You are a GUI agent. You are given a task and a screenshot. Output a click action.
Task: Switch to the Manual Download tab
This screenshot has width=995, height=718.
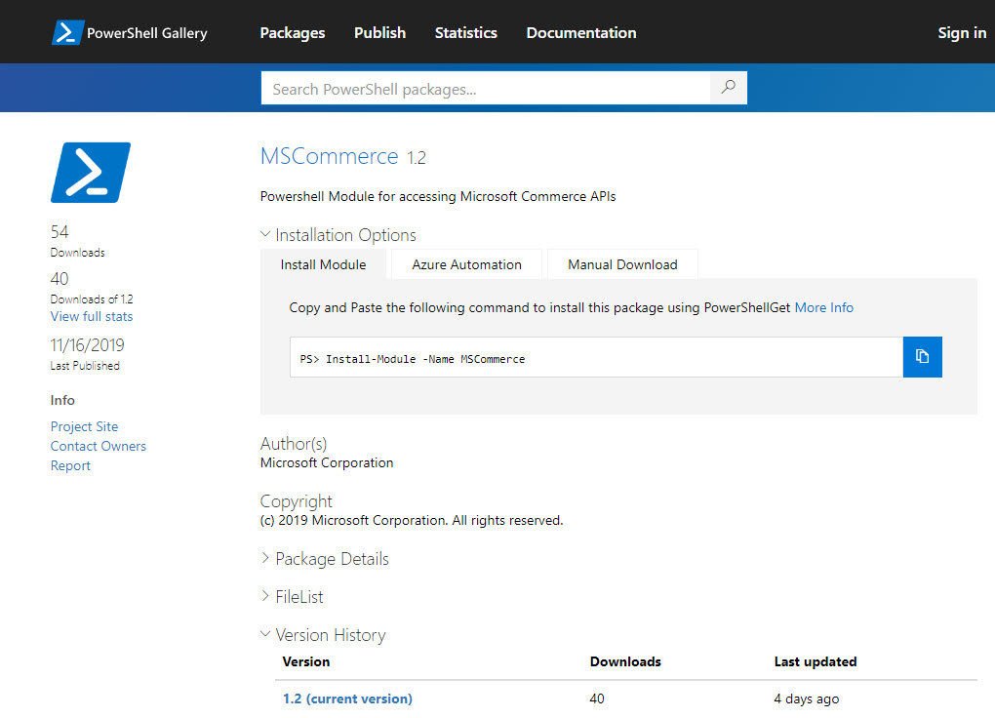[622, 264]
